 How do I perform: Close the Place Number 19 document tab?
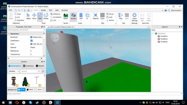coord(75,27)
